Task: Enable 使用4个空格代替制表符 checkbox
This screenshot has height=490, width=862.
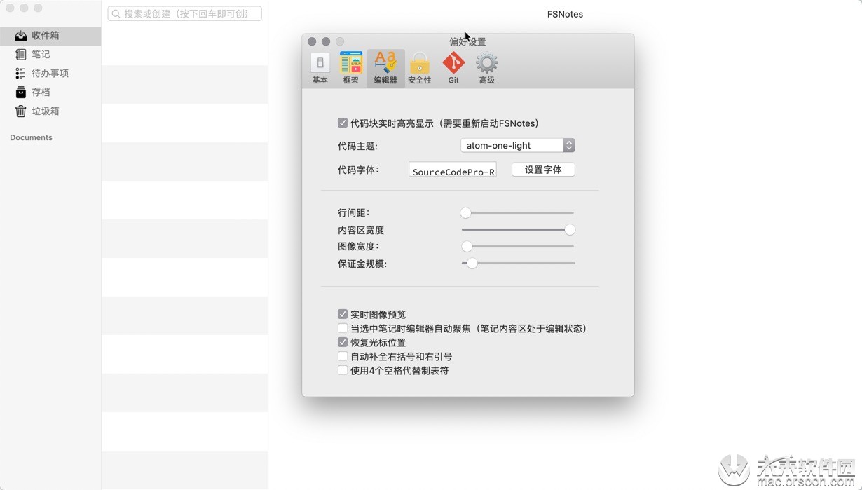Action: click(343, 370)
